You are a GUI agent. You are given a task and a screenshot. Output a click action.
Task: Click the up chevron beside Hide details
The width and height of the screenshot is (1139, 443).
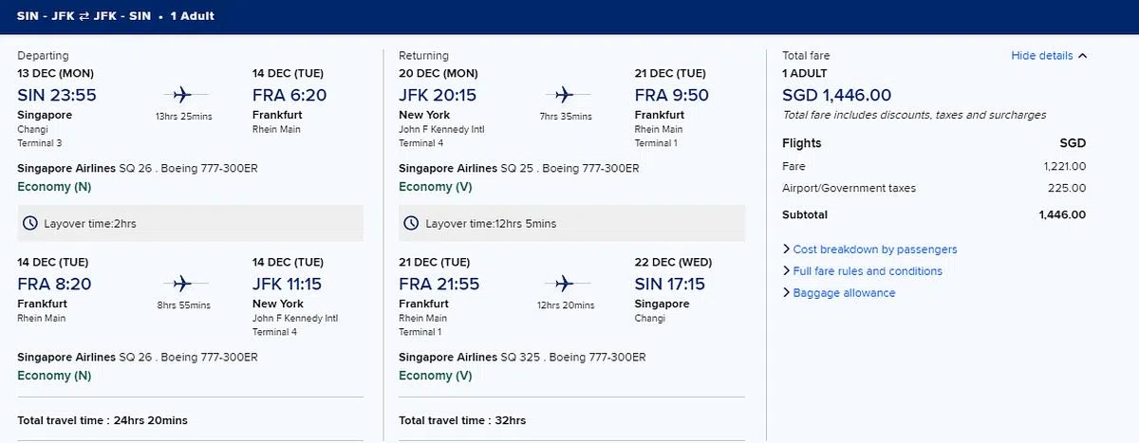click(1083, 56)
